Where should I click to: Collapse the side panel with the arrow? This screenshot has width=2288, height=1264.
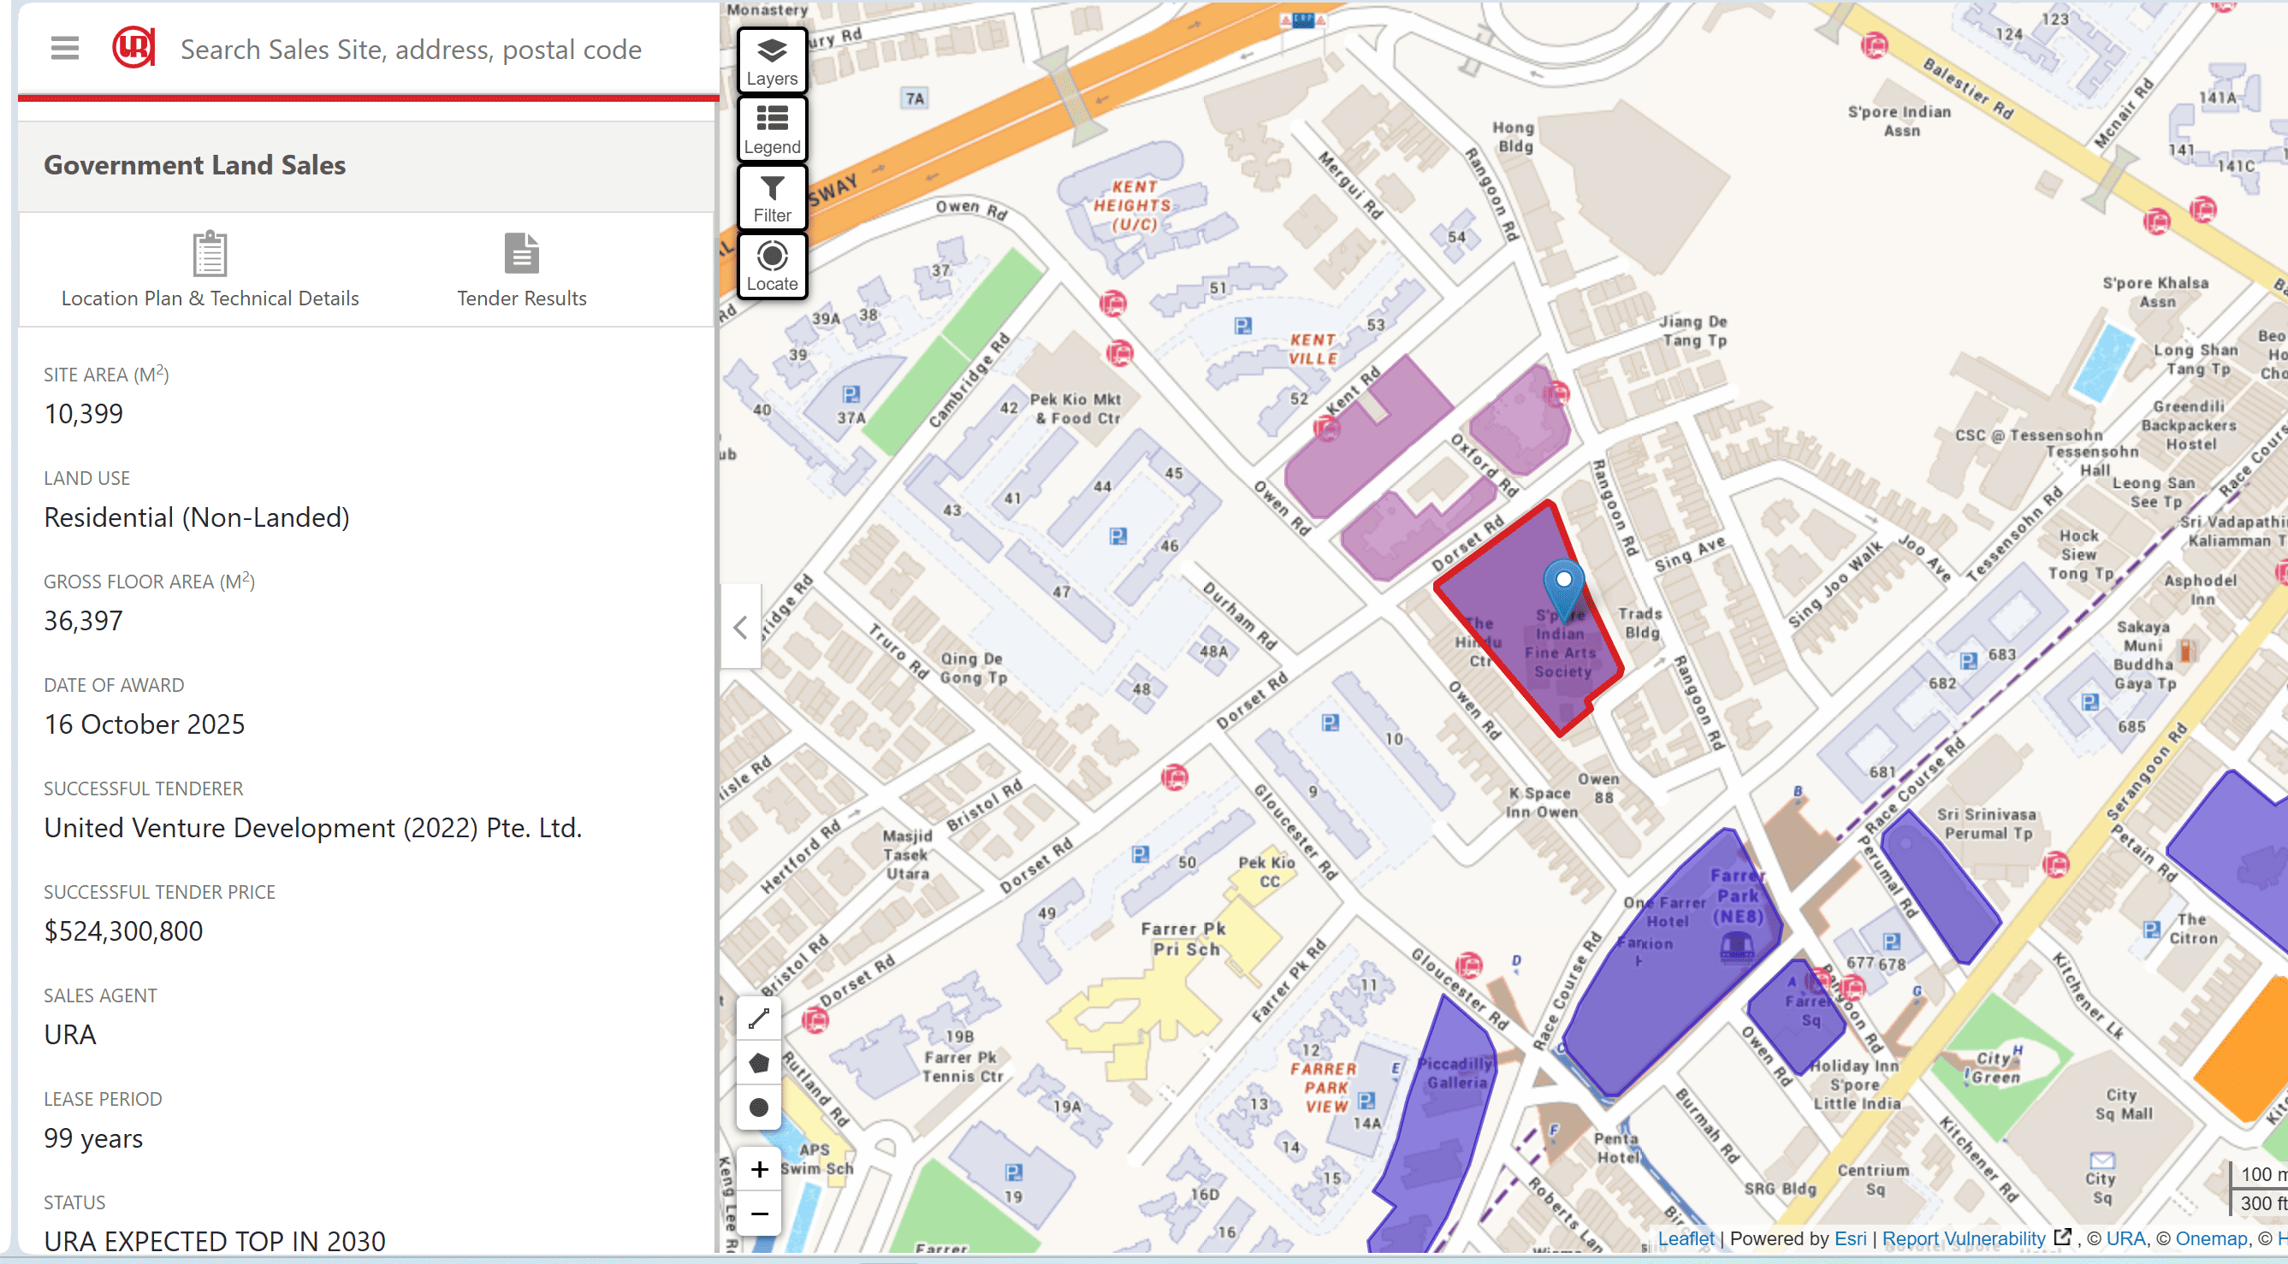(741, 628)
